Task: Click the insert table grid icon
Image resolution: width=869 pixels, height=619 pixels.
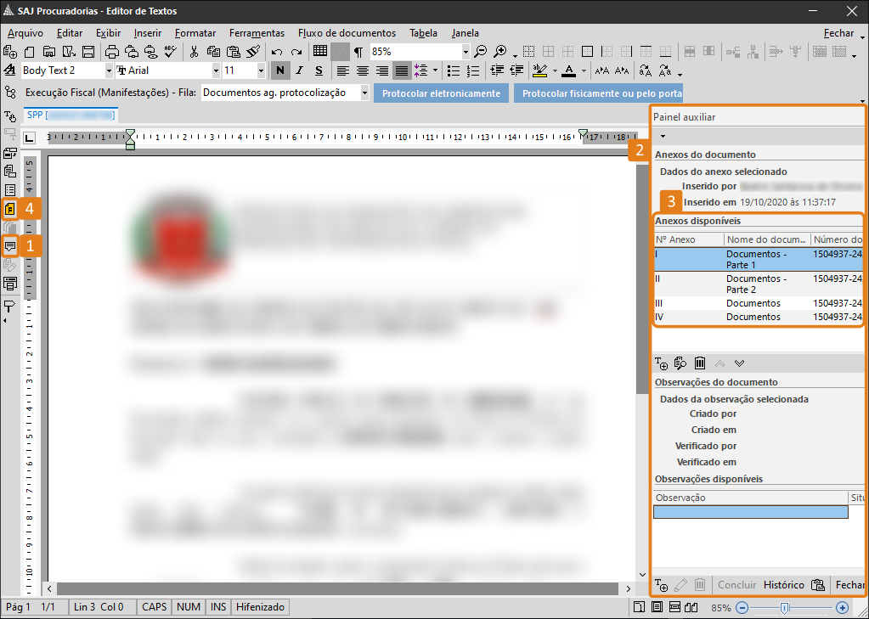Action: (x=320, y=52)
